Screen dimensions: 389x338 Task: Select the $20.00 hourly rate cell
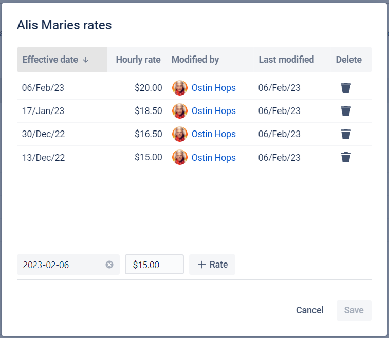click(x=149, y=88)
